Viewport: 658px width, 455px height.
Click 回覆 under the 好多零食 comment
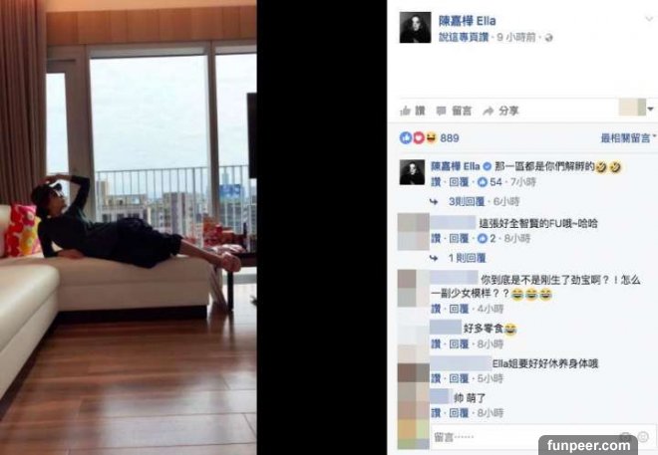pyautogui.click(x=459, y=343)
